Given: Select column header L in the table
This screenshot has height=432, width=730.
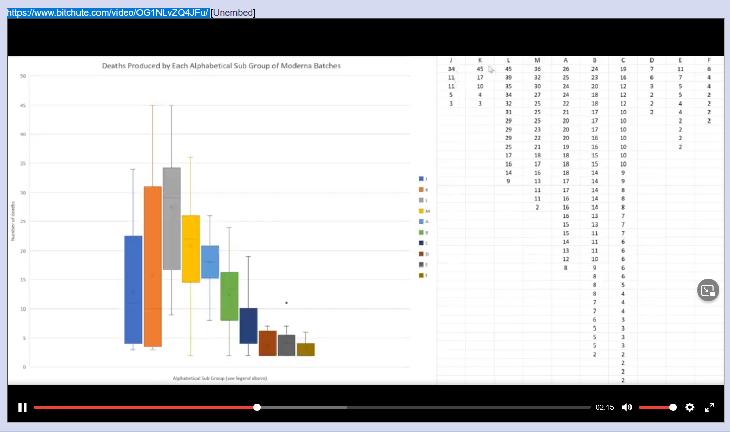Looking at the screenshot, I should click(x=508, y=60).
